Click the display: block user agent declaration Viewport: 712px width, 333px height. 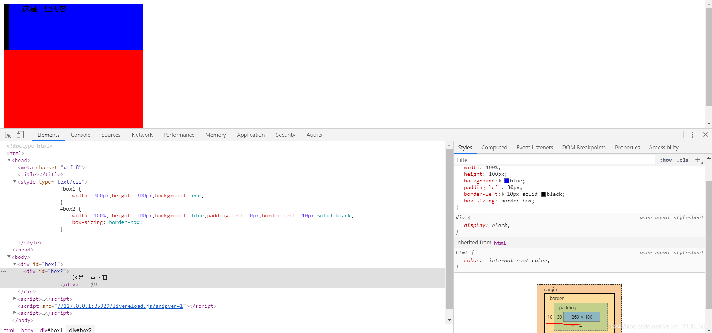(487, 225)
